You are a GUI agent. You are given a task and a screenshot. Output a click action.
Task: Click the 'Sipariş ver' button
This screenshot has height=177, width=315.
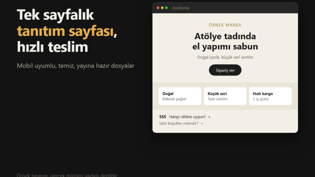point(225,70)
